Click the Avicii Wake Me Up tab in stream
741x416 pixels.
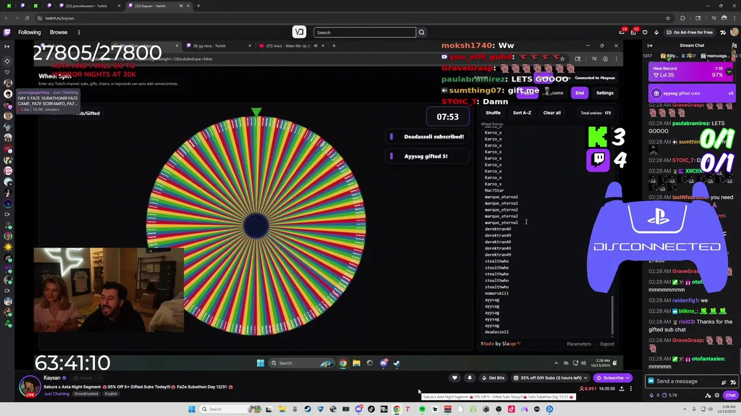click(289, 46)
